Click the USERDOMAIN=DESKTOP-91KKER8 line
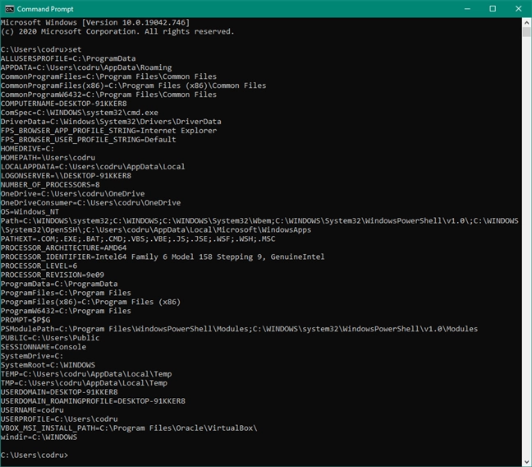 pos(59,392)
